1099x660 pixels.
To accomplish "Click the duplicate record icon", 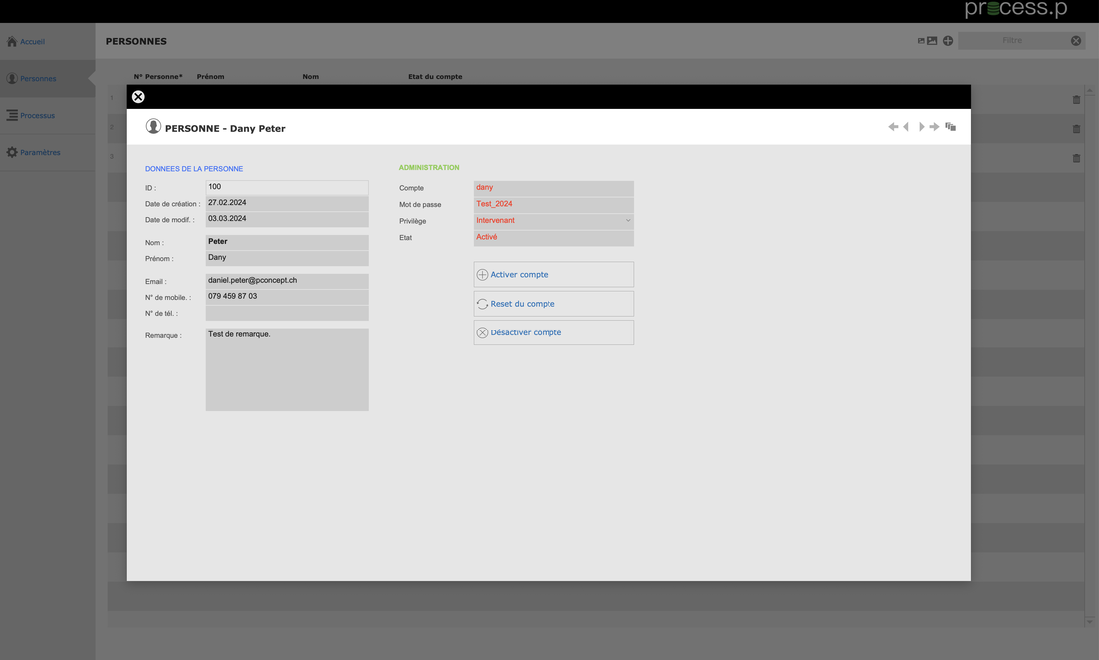I will (x=951, y=127).
